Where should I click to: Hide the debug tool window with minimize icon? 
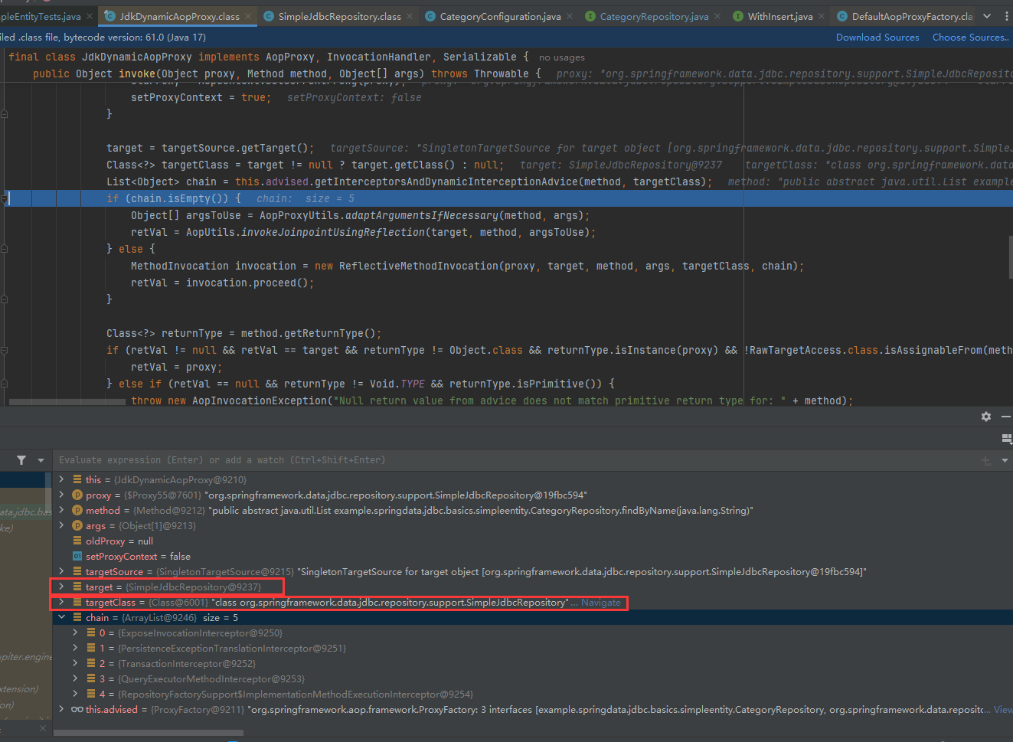pyautogui.click(x=1006, y=417)
